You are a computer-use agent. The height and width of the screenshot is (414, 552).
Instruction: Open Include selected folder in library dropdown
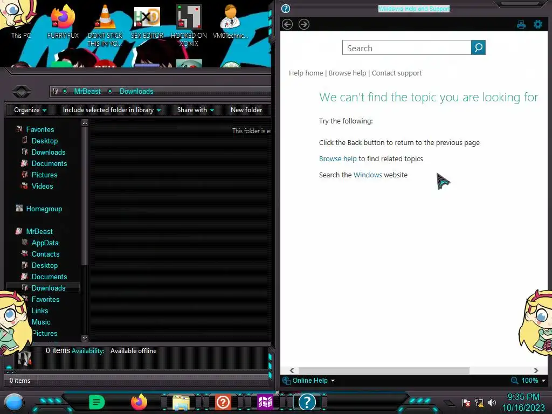pos(112,110)
